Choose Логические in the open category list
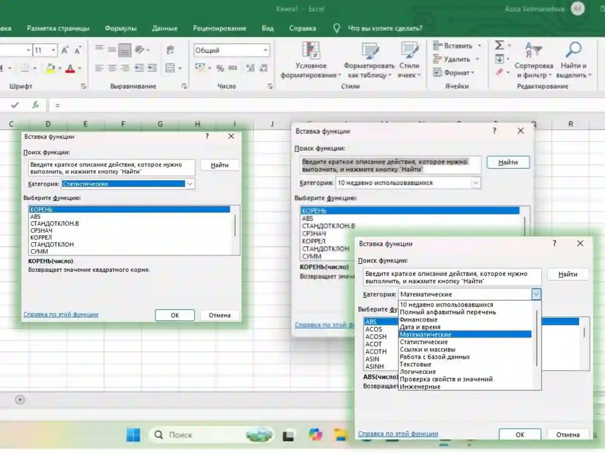Image resolution: width=605 pixels, height=454 pixels. [465, 372]
